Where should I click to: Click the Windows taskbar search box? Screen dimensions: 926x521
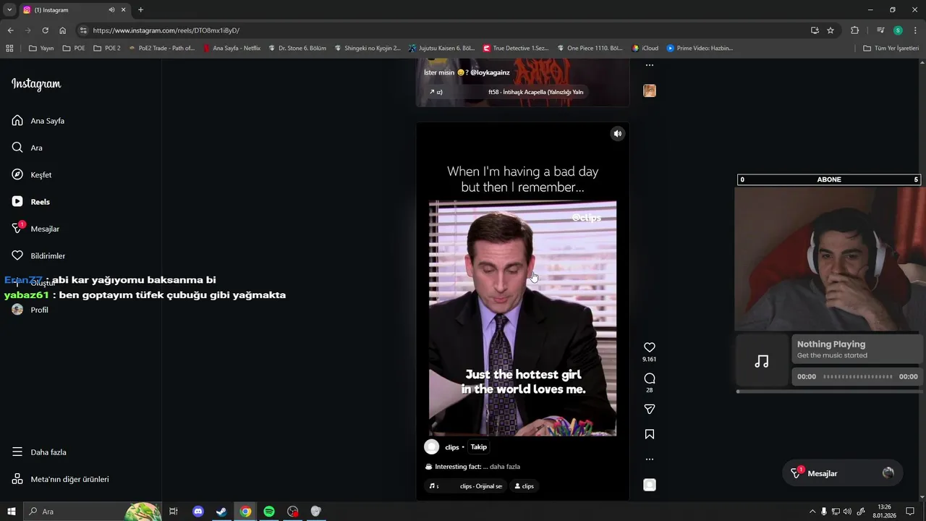pyautogui.click(x=92, y=512)
